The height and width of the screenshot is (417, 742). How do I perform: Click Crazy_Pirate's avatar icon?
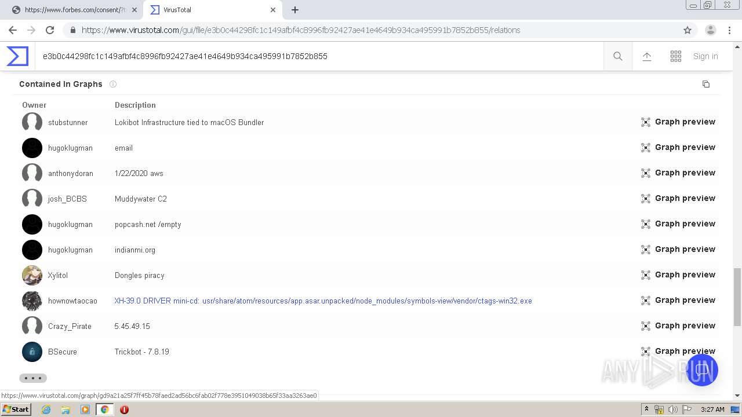pyautogui.click(x=32, y=326)
